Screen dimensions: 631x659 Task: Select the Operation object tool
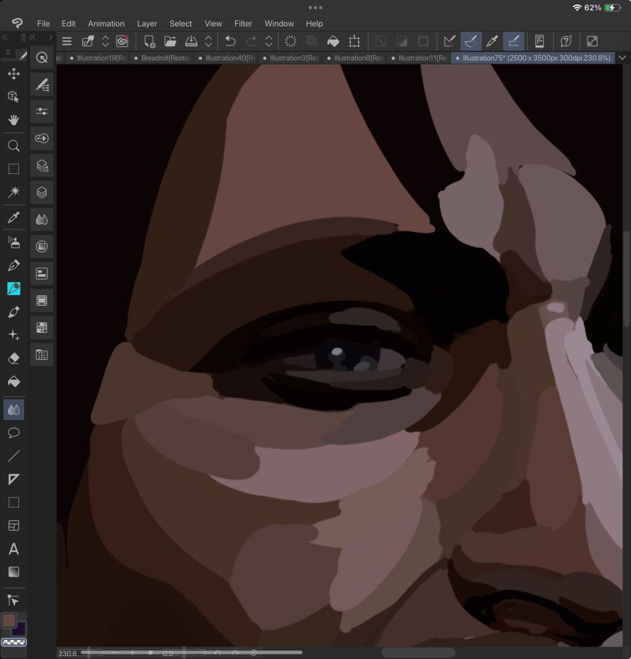click(14, 97)
